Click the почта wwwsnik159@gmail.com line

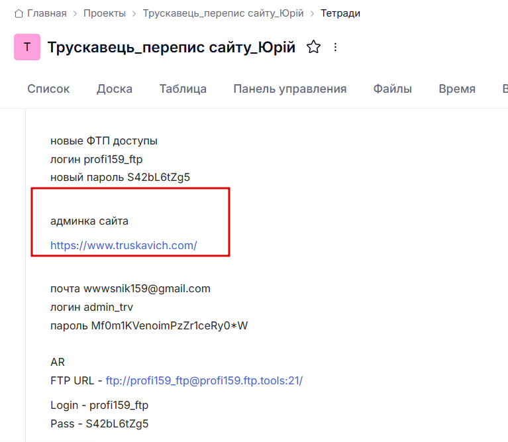130,289
